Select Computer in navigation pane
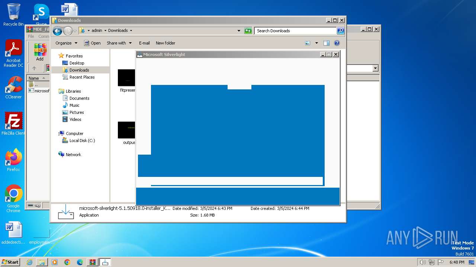This screenshot has height=267, width=476. (x=74, y=133)
